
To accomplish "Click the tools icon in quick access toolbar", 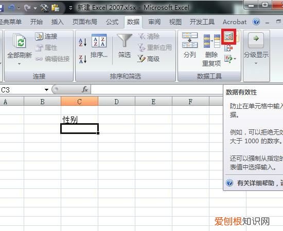I will (x=44, y=8).
